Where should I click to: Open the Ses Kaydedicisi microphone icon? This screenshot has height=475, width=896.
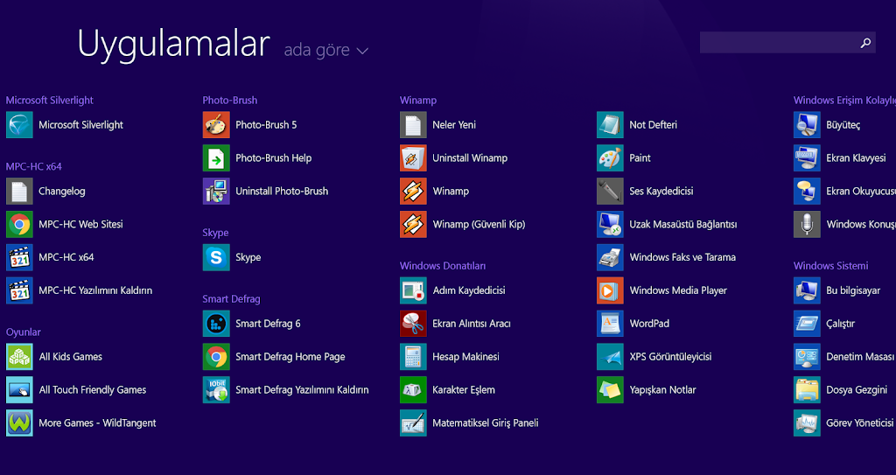coord(610,191)
